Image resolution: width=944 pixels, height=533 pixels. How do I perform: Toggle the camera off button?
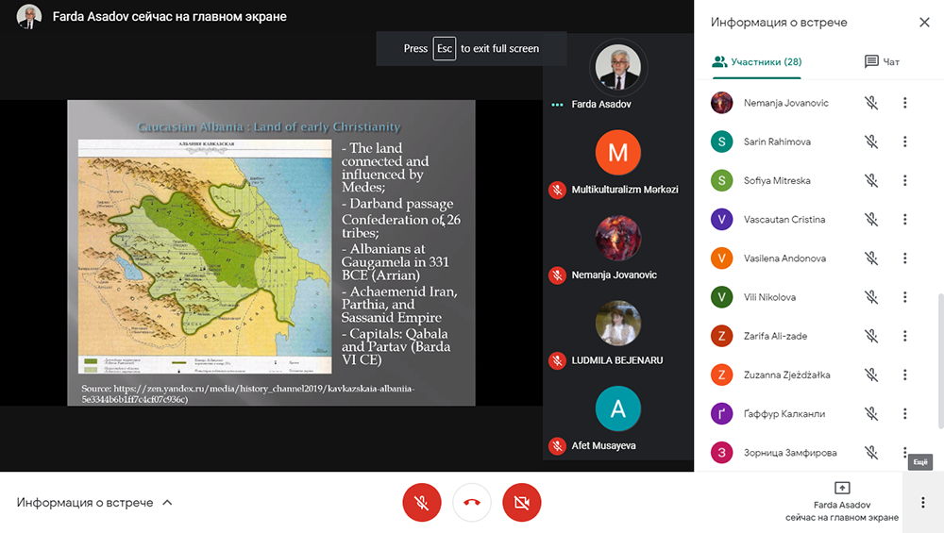[x=521, y=503]
